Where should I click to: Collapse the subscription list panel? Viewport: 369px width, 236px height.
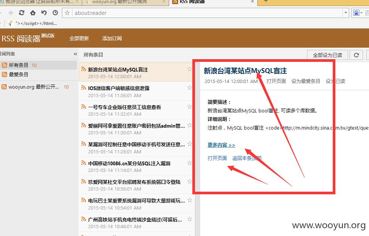[75, 54]
